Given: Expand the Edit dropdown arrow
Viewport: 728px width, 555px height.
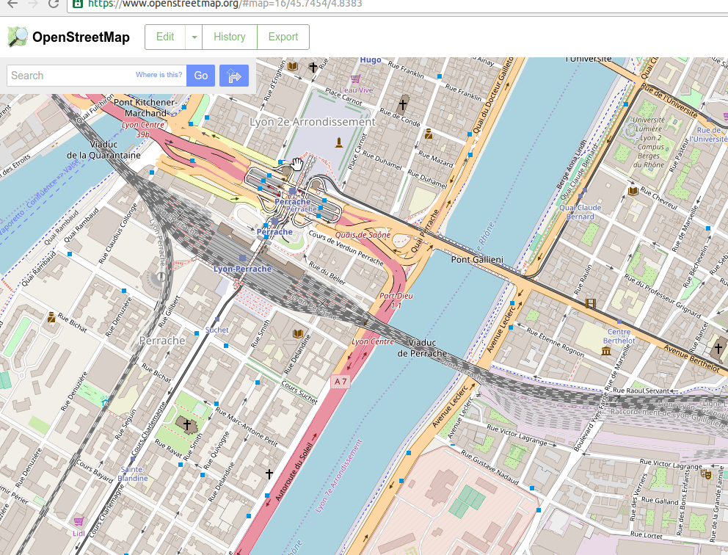Looking at the screenshot, I should [x=194, y=37].
